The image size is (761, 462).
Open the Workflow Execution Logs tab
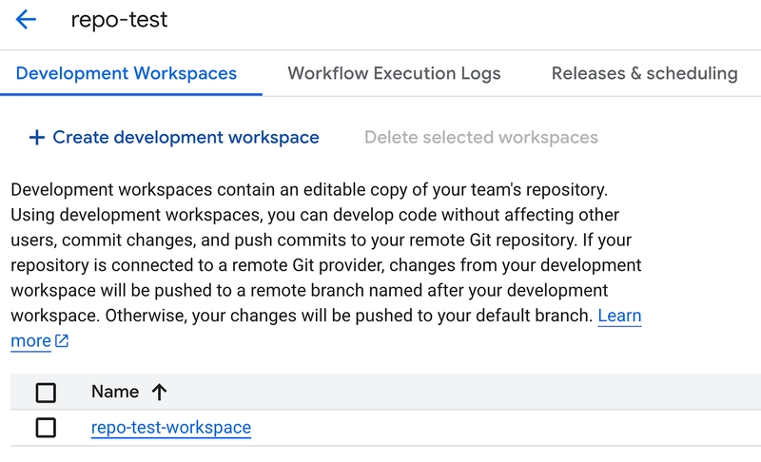(394, 73)
